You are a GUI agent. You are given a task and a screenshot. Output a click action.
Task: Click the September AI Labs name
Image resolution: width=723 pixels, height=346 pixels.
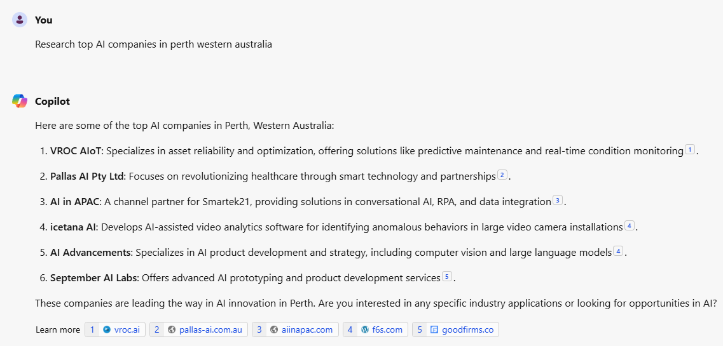(94, 278)
